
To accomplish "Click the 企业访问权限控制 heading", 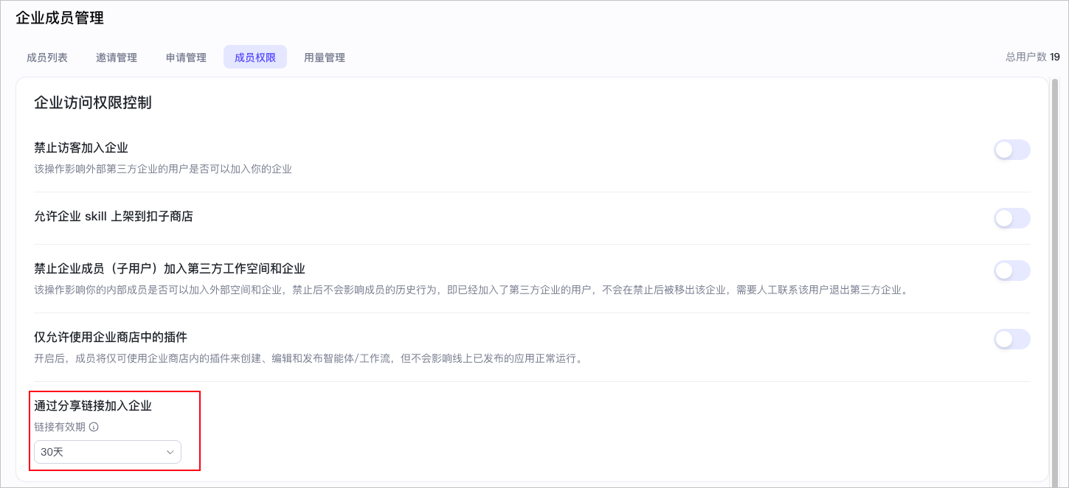I will 93,102.
